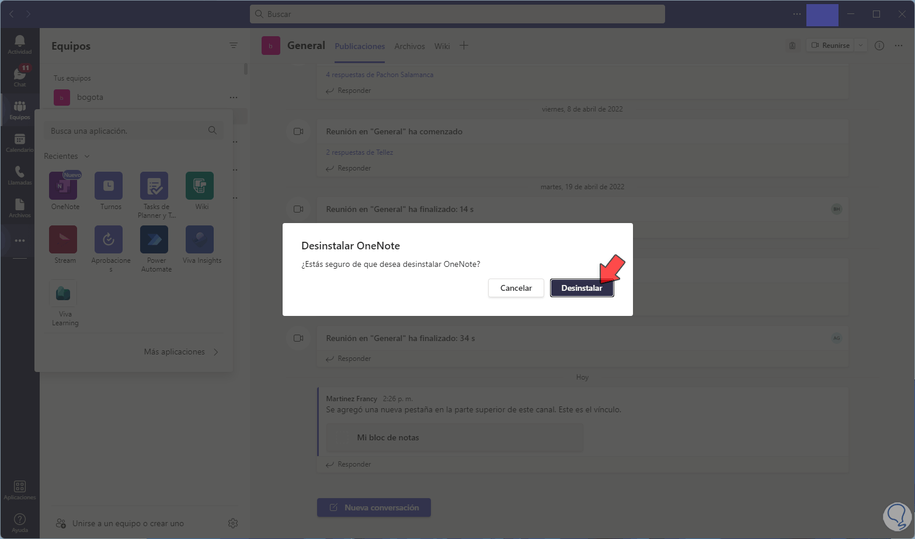Start a meeting with Reunirse button
The image size is (915, 539).
pyautogui.click(x=830, y=46)
